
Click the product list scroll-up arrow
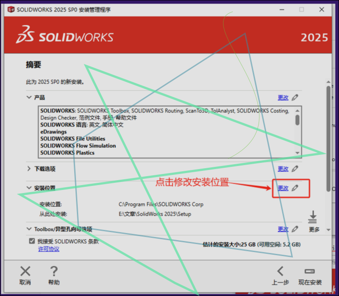298,111
